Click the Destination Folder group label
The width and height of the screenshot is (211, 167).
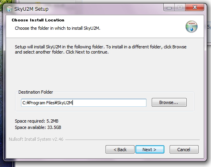(36, 92)
